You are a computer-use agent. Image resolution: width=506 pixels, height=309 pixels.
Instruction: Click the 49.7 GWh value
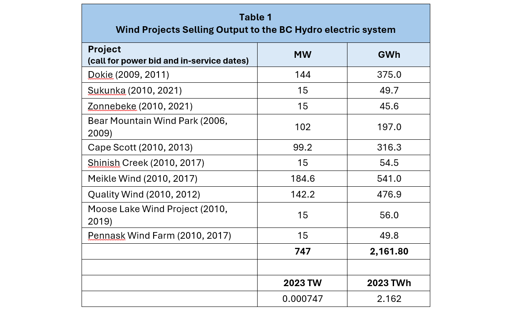coord(389,91)
